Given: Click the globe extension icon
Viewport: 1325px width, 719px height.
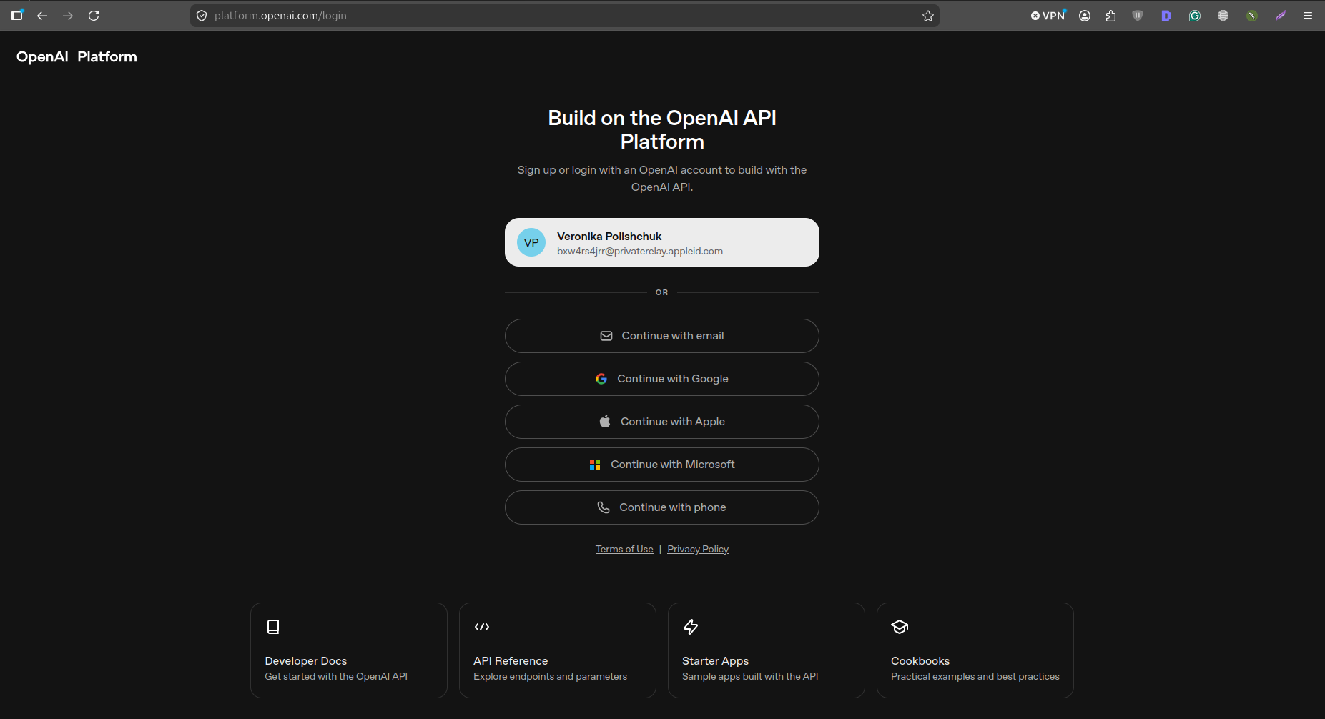Looking at the screenshot, I should tap(1223, 16).
